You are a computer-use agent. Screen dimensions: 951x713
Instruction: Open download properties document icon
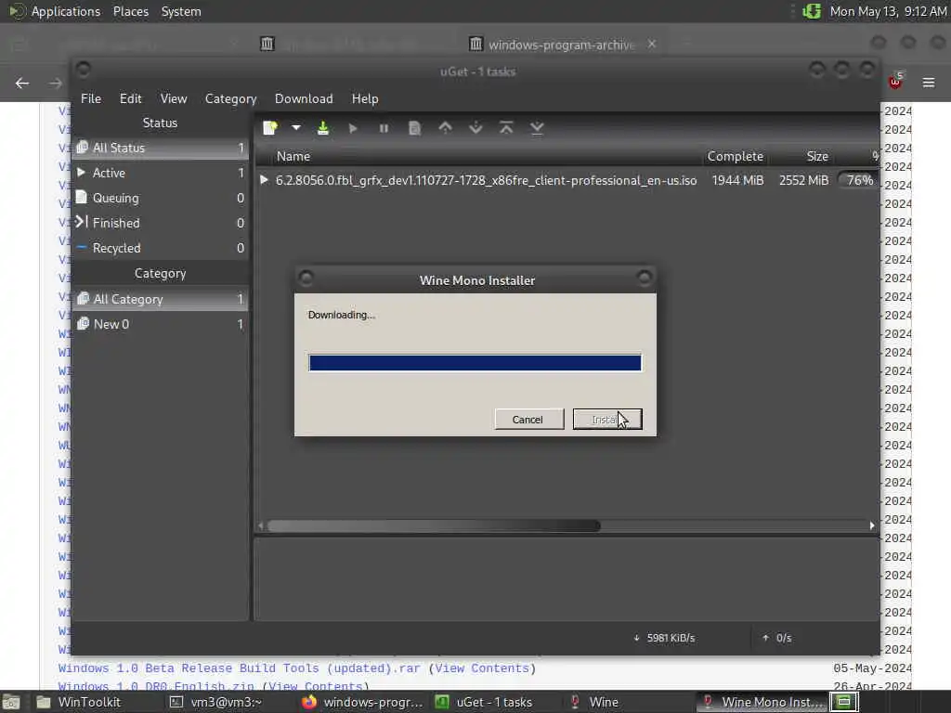414,128
